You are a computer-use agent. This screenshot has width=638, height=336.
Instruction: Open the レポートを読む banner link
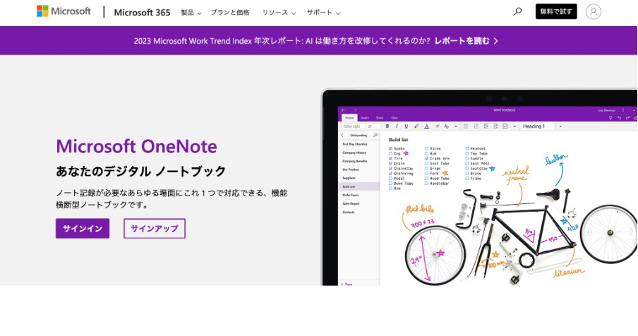(467, 41)
